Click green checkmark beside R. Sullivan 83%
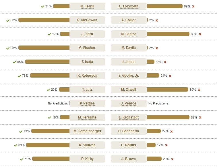 [15, 145]
